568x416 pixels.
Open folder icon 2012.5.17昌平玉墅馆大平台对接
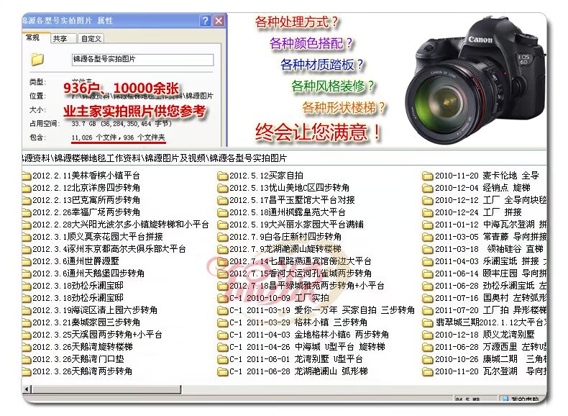pos(222,201)
